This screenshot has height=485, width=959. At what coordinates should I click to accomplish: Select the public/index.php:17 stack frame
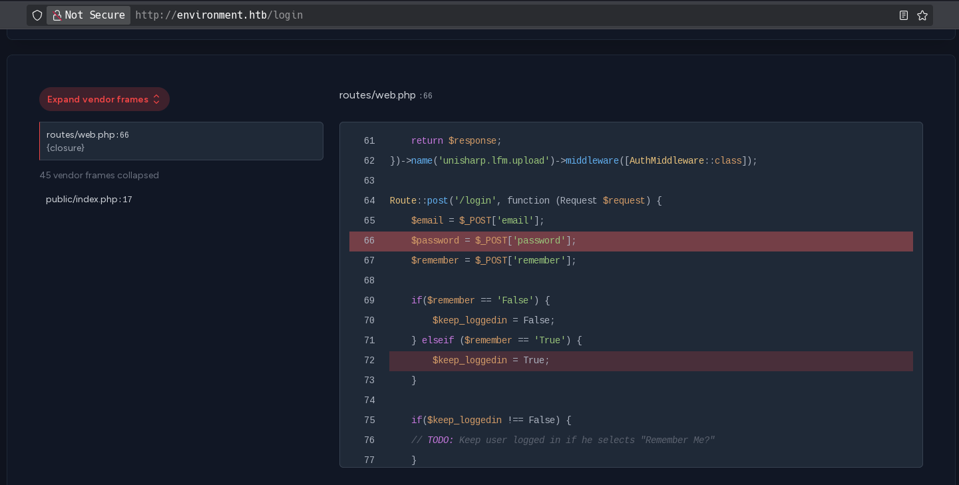pos(89,200)
